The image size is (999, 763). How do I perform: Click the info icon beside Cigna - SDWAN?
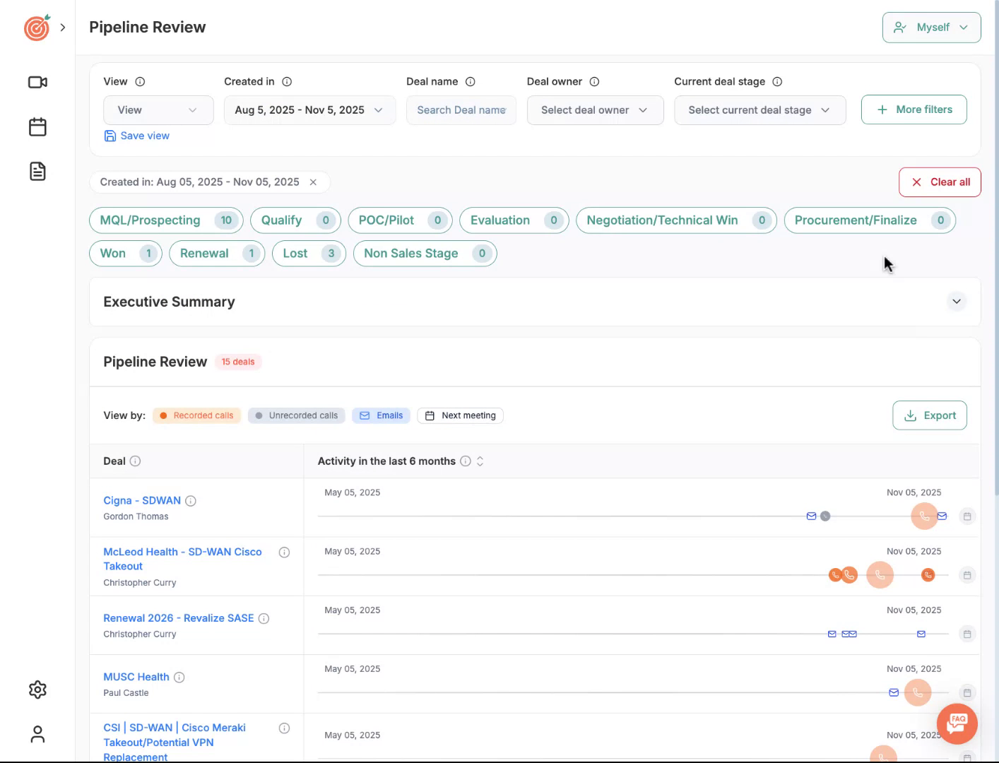[191, 501]
